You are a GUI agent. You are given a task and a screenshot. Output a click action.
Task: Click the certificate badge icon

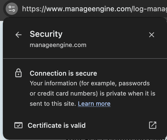(18, 125)
